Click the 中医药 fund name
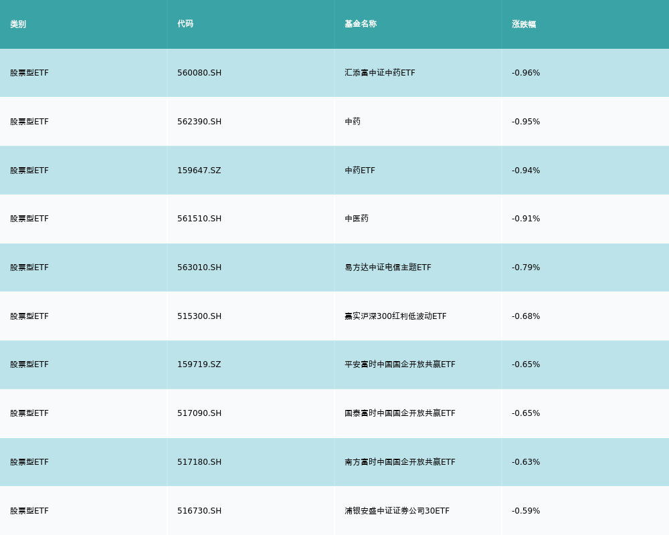Image resolution: width=669 pixels, height=535 pixels. coord(357,219)
